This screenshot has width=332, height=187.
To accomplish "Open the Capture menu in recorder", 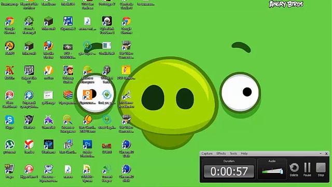I will [x=207, y=154].
